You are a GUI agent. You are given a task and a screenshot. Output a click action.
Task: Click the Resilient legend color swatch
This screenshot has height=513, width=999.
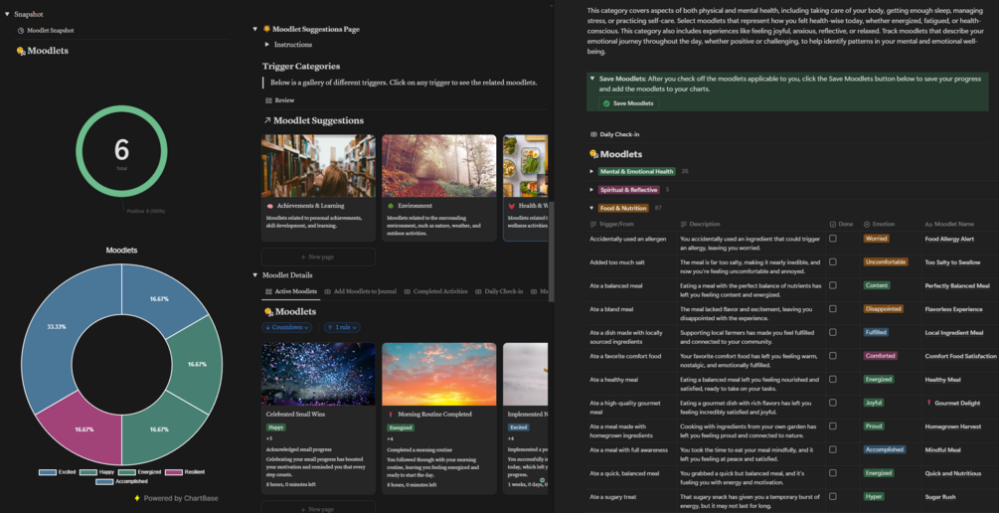pos(173,472)
